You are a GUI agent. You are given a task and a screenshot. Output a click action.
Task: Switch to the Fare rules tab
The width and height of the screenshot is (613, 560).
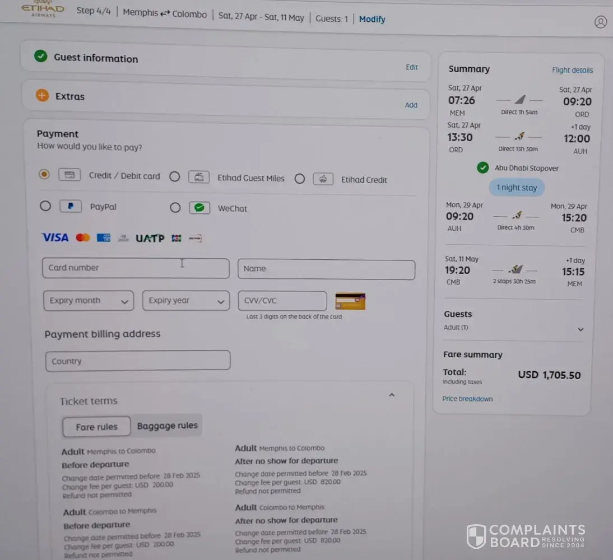[96, 426]
